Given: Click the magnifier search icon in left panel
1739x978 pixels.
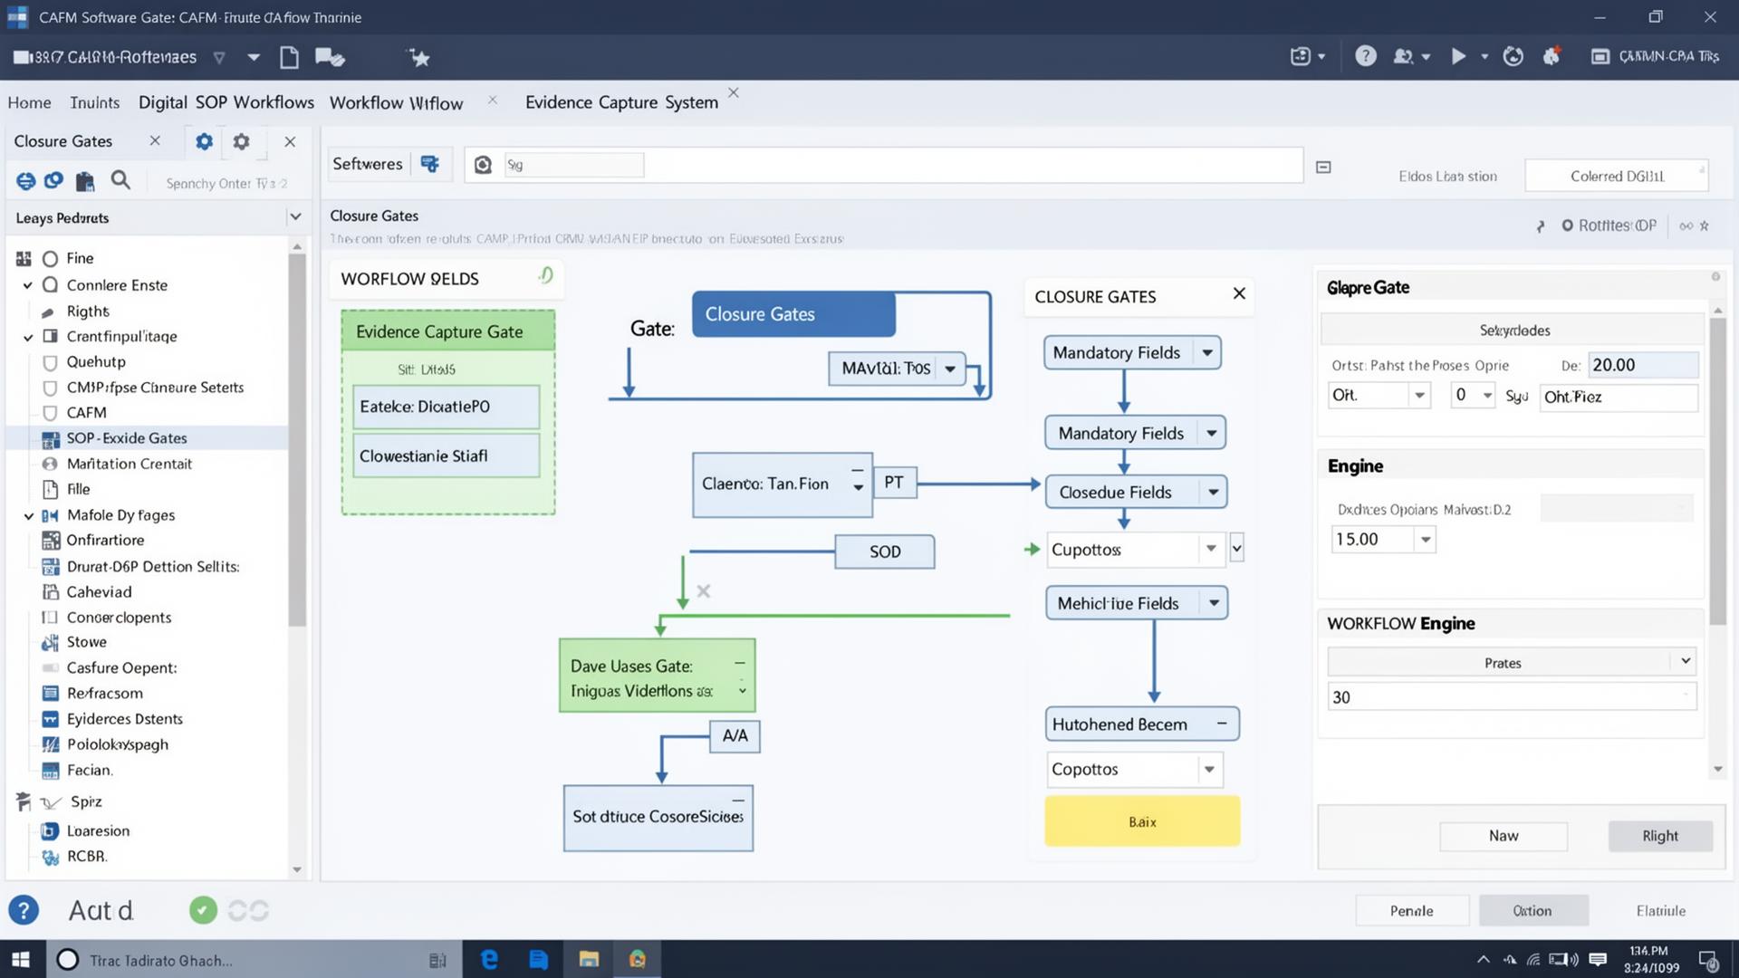Looking at the screenshot, I should click(x=120, y=180).
